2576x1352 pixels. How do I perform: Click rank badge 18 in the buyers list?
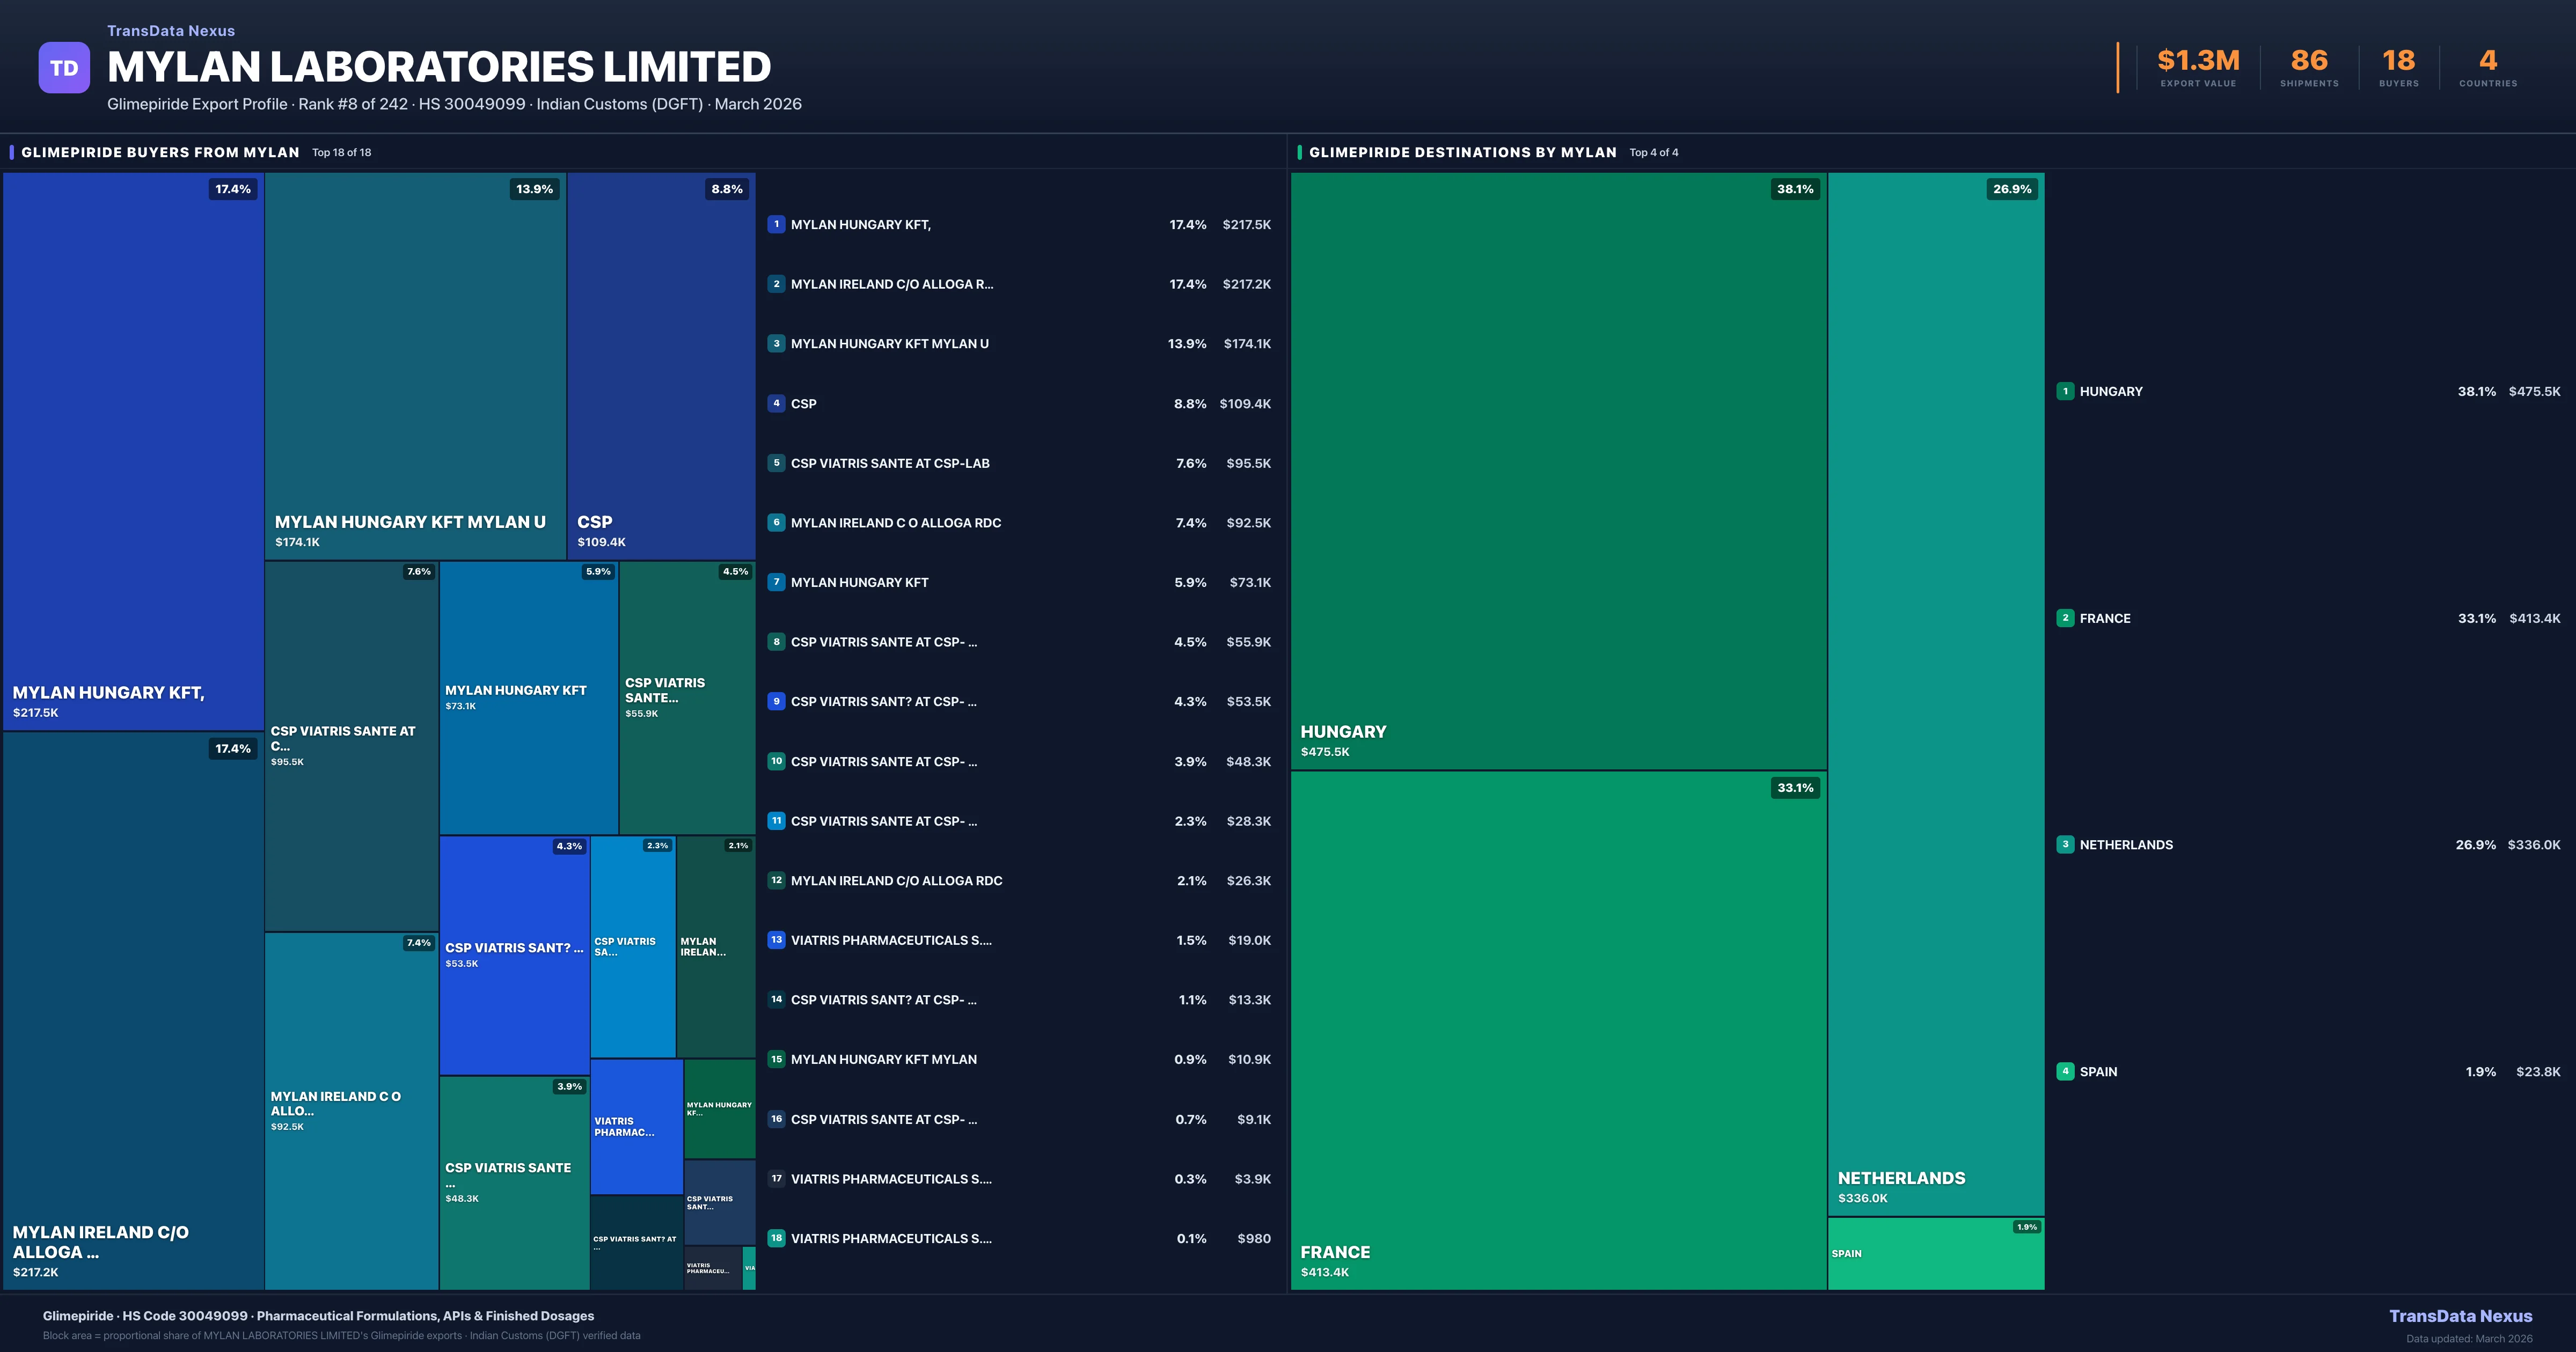tap(776, 1238)
